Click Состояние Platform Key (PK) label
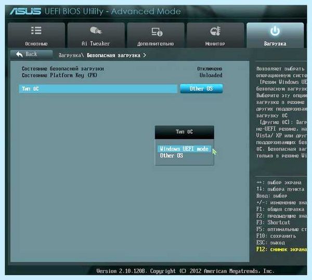 pyautogui.click(x=59, y=75)
